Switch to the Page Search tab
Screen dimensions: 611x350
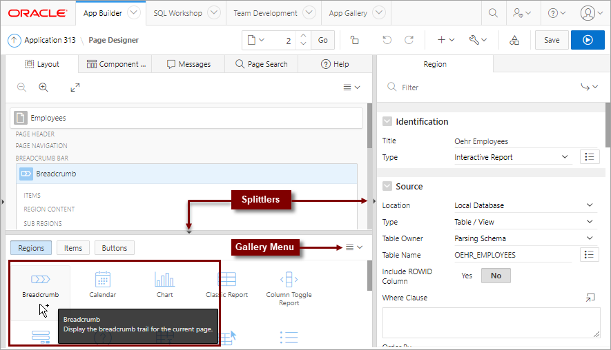click(x=262, y=64)
